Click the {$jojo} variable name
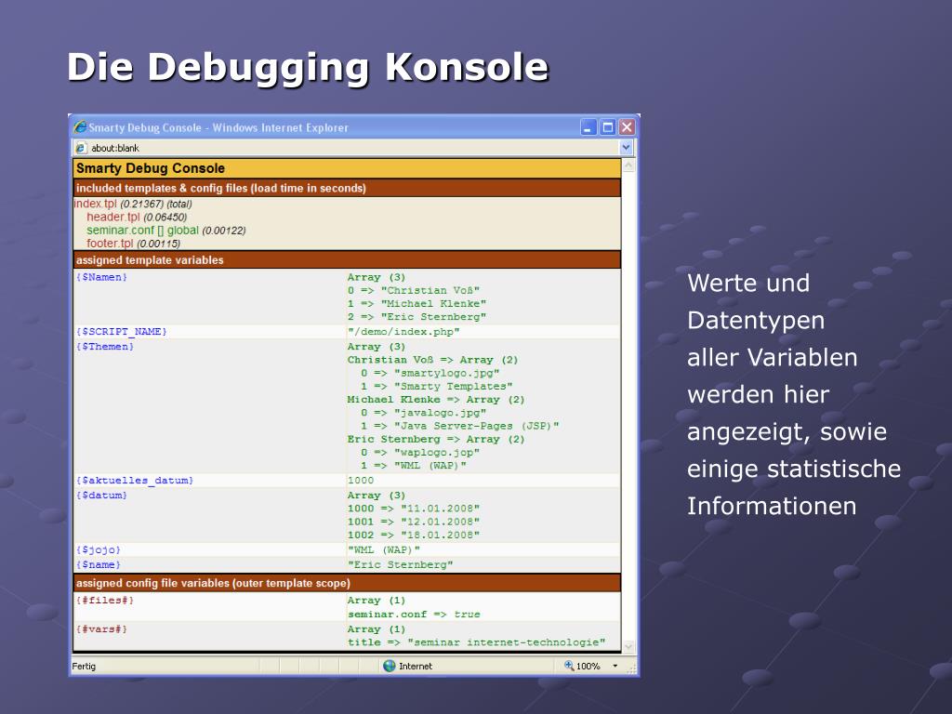952x714 pixels. coord(99,550)
